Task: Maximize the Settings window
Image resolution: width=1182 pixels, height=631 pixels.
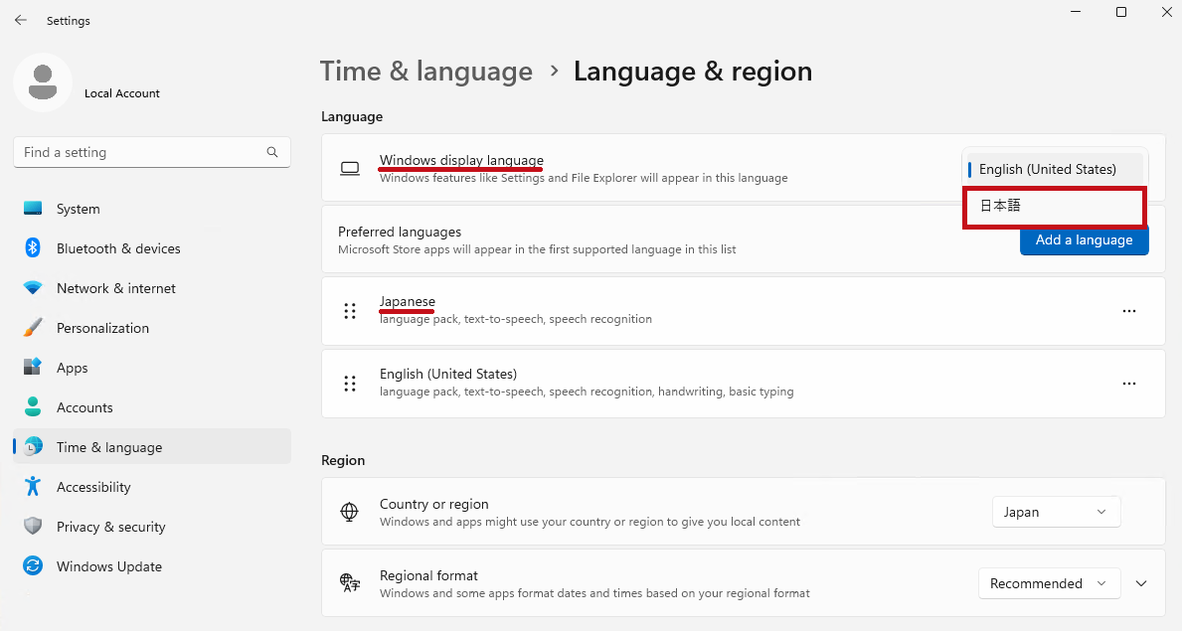Action: pyautogui.click(x=1121, y=12)
